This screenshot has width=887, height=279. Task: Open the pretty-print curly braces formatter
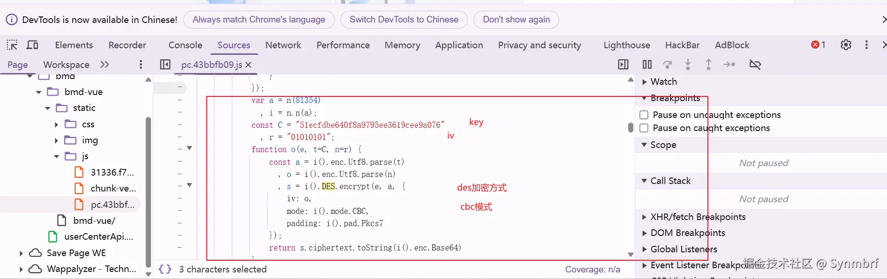[165, 269]
